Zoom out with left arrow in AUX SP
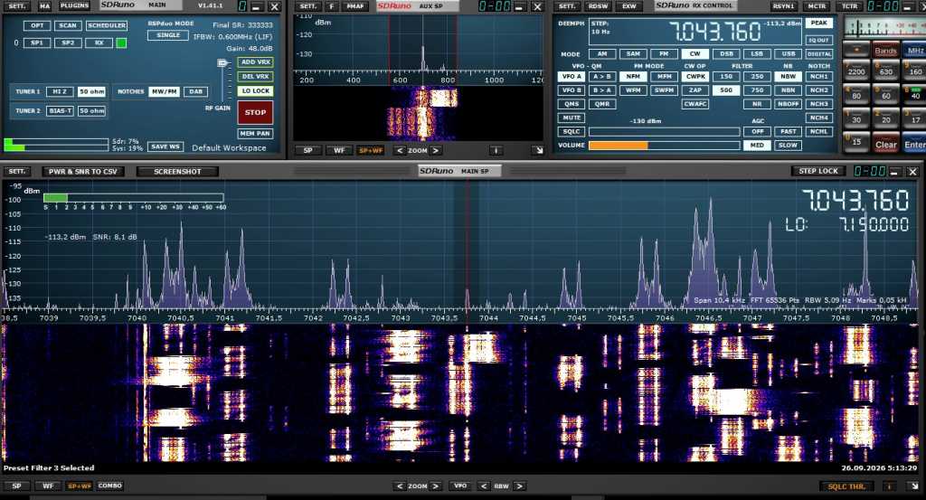Screen dimensions: 926x500 400,150
